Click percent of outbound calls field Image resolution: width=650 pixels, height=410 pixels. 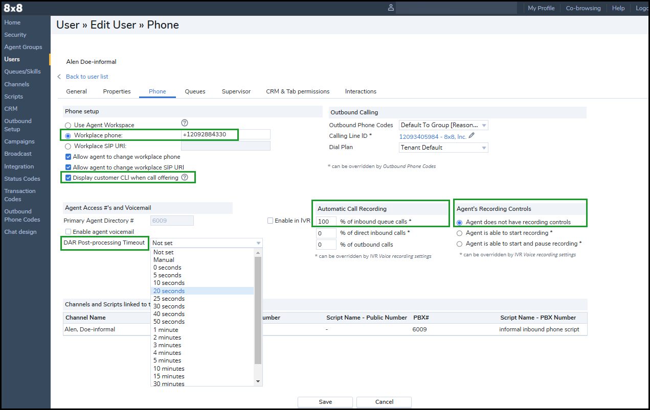[x=326, y=245]
